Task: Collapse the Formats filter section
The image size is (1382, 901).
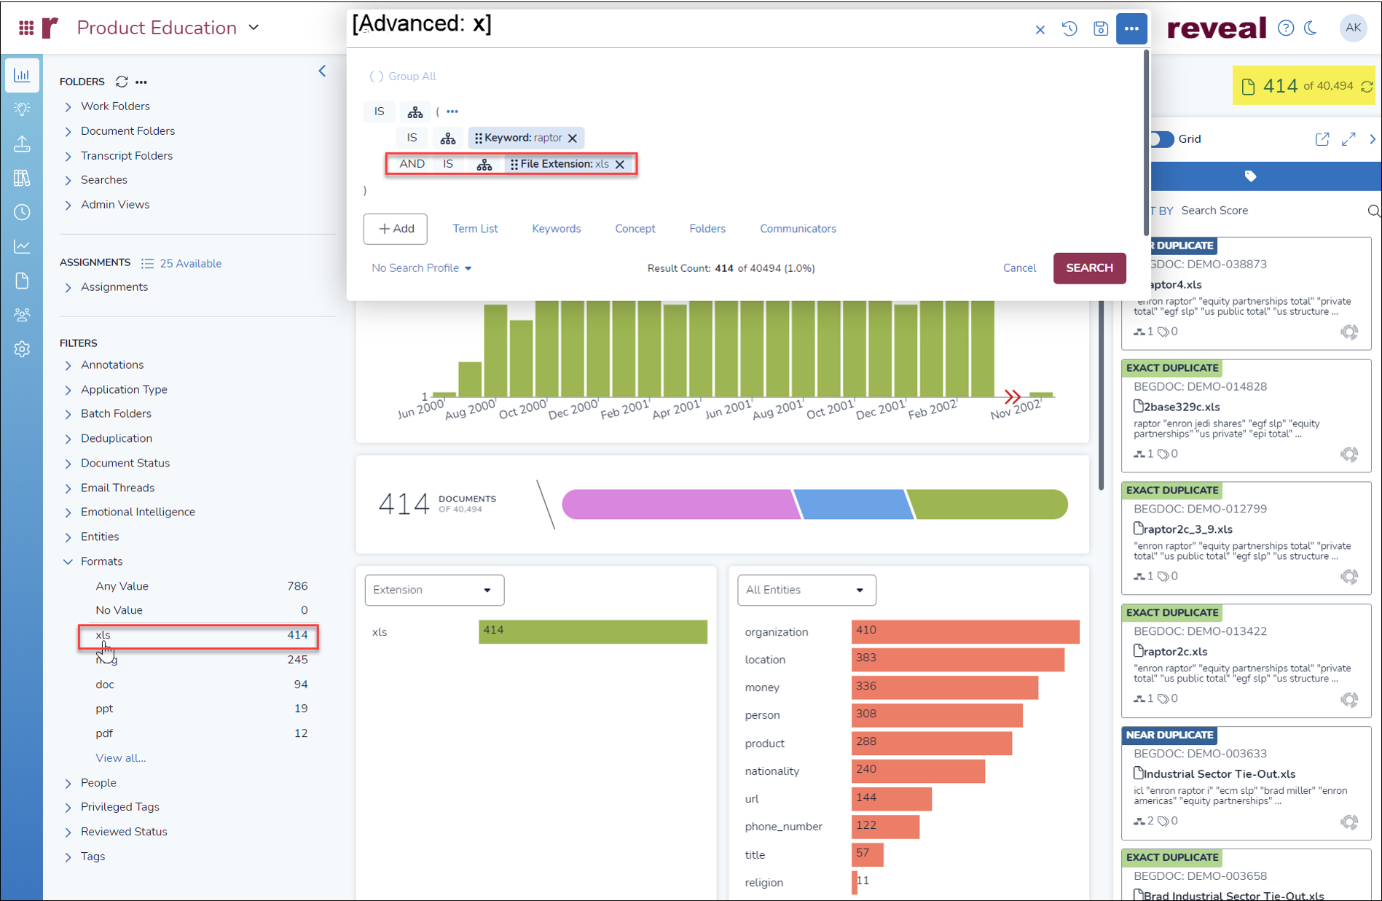Action: tap(68, 561)
